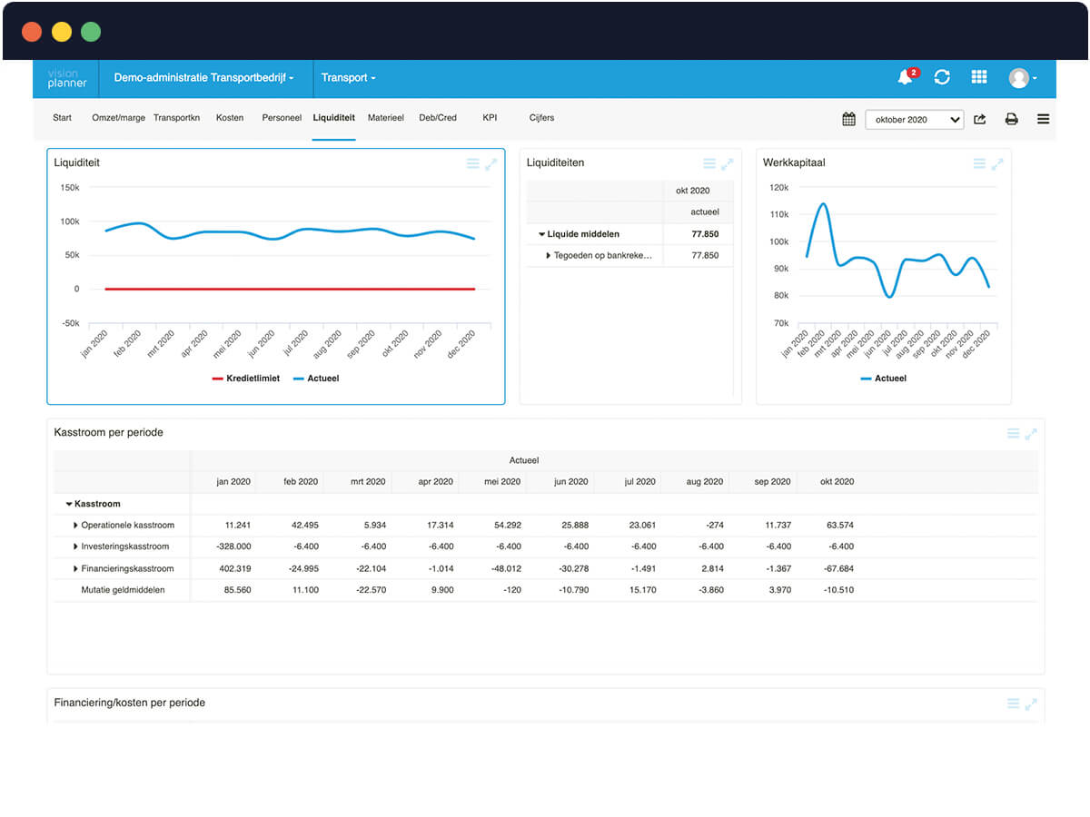The width and height of the screenshot is (1090, 817).
Task: Expand Financiering/kosten panel to fullscreen
Action: [1031, 704]
